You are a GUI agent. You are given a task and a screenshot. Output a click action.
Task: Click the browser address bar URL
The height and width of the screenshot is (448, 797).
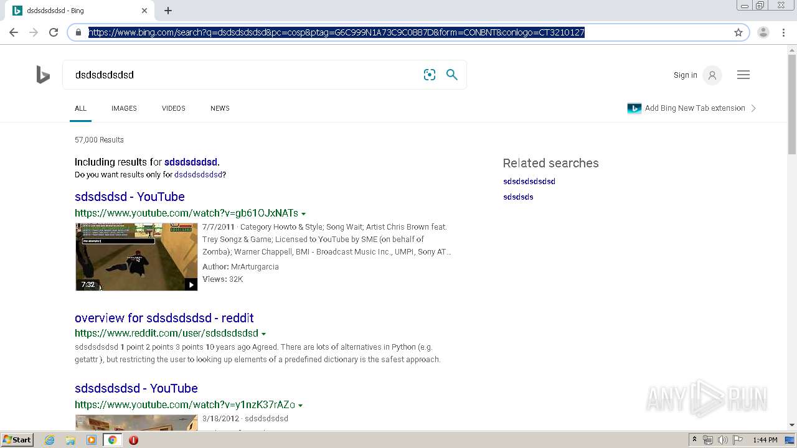[x=336, y=32]
